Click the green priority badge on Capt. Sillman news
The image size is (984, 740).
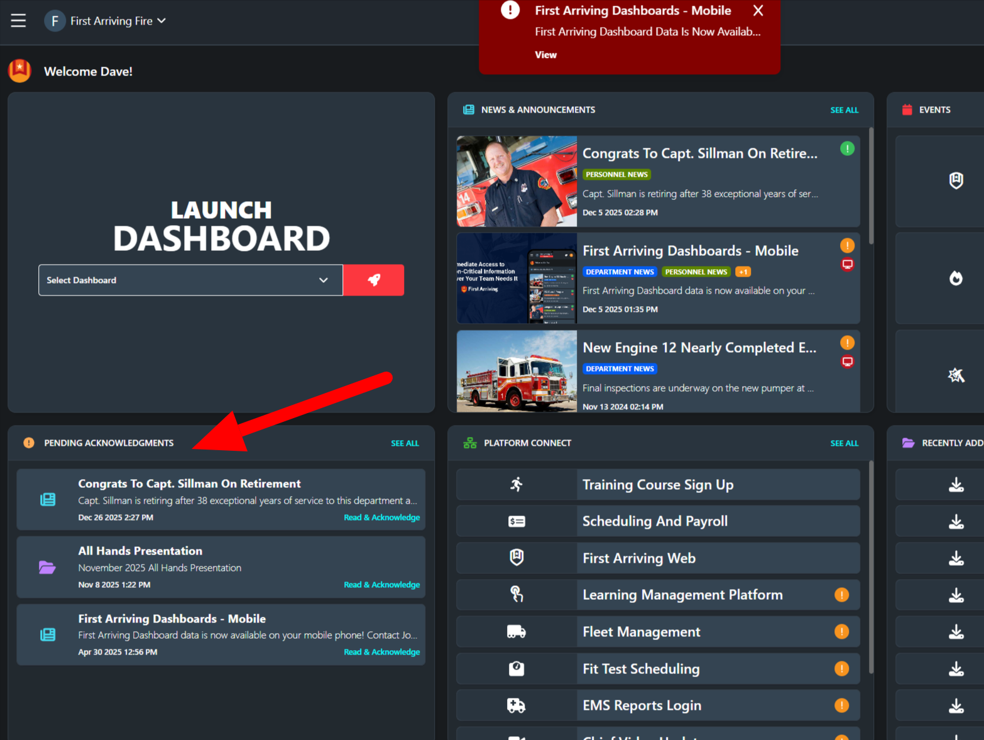coord(847,148)
